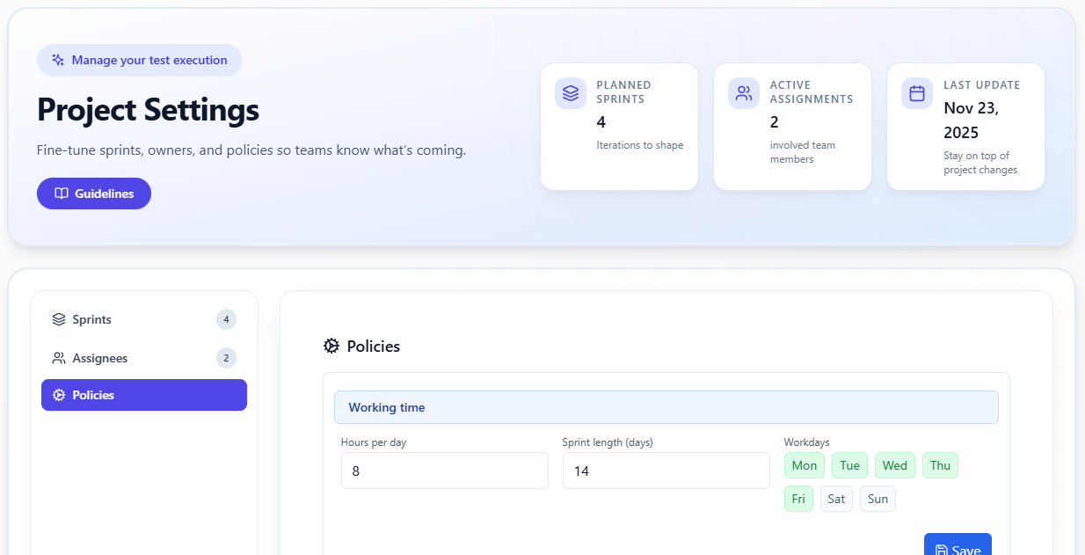Save the policy changes
The width and height of the screenshot is (1085, 555).
958,549
